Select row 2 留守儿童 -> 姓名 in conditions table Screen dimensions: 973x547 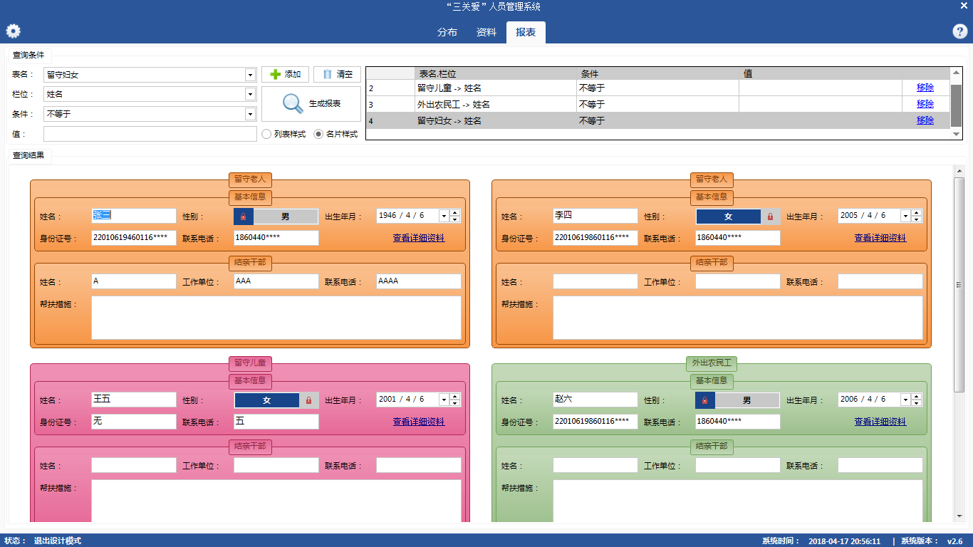(x=658, y=88)
